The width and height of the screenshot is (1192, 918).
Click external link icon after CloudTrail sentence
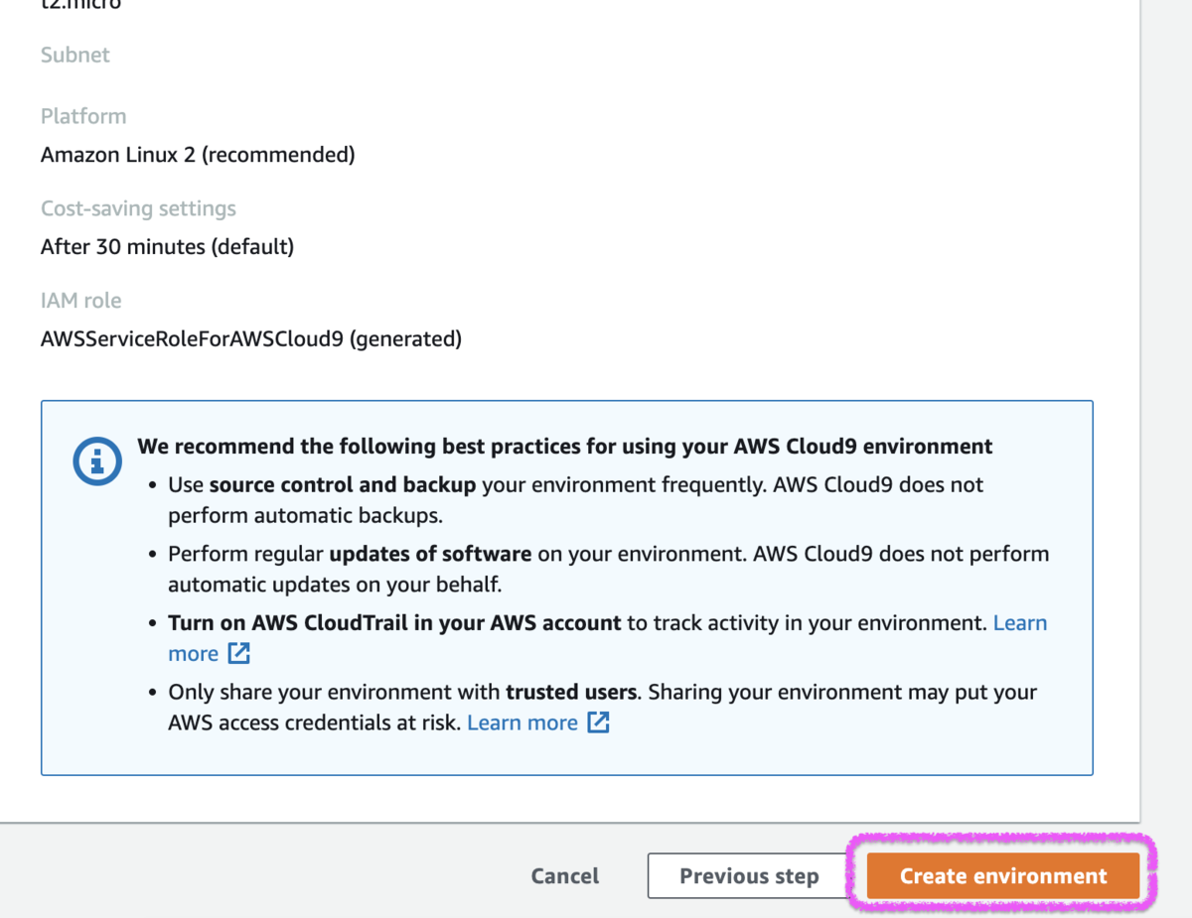(x=238, y=653)
